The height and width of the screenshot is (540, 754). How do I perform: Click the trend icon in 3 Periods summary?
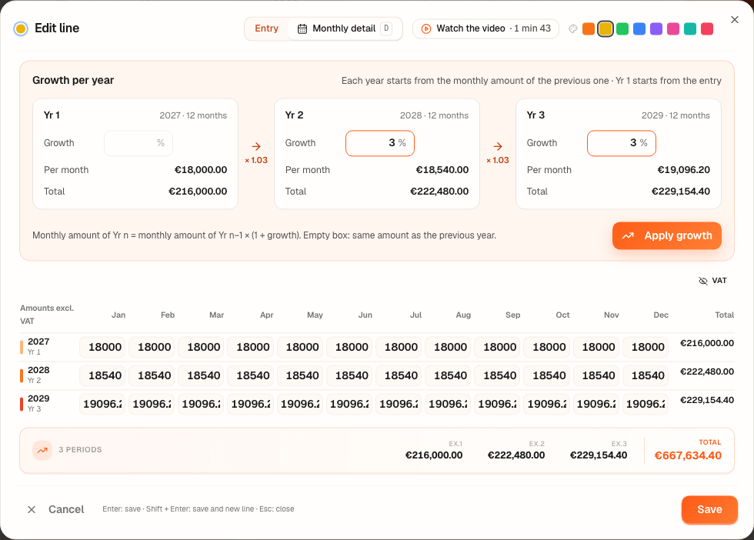pos(42,450)
